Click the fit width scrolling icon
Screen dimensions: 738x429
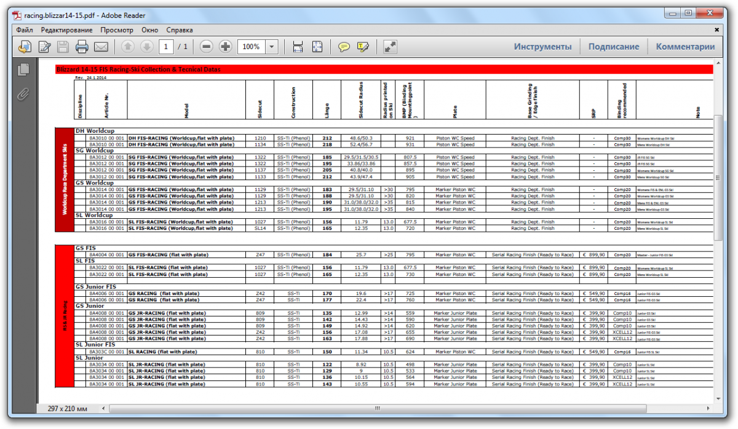[298, 47]
